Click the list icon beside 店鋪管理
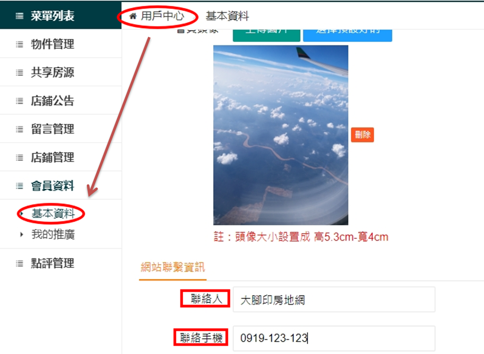484x354 pixels. 19,158
